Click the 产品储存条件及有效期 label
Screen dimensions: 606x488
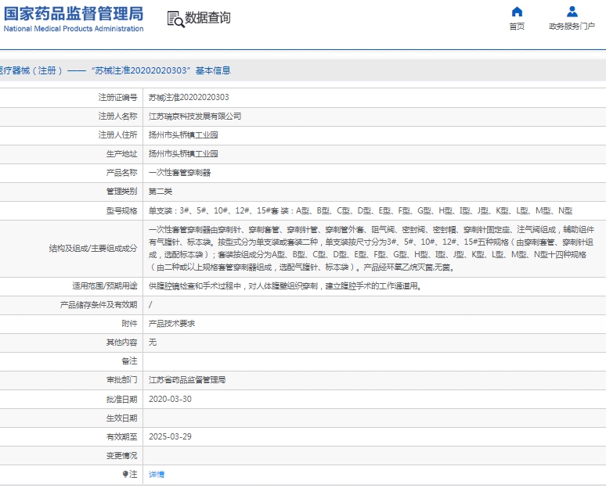[99, 305]
